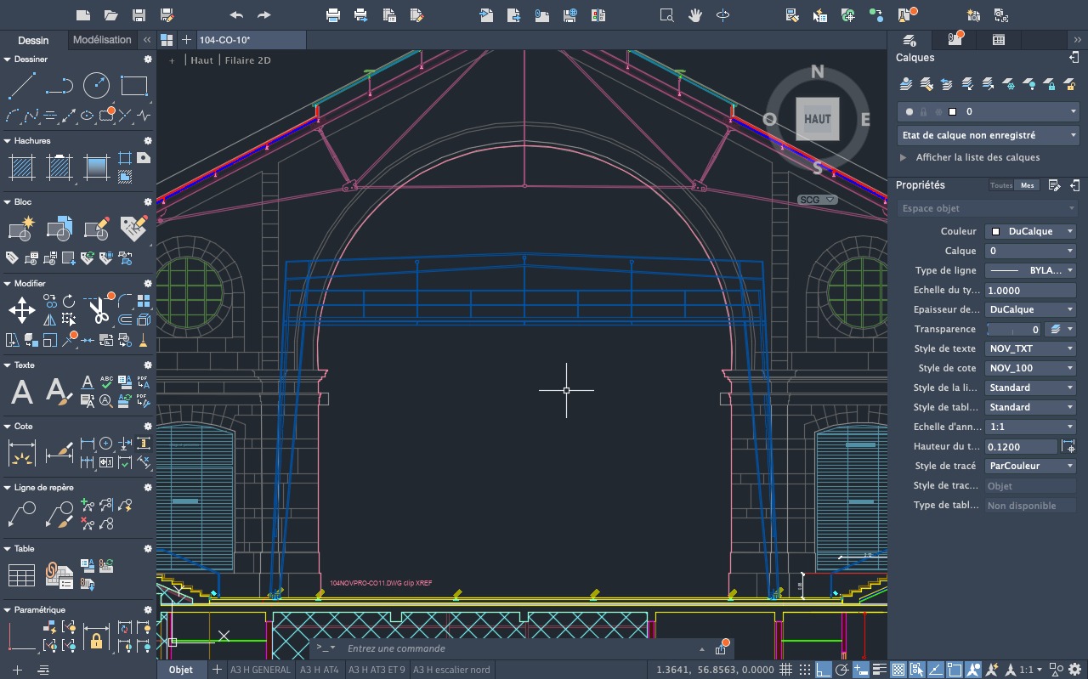
Task: Click the Hatch tool in Hachures
Action: coord(22,167)
